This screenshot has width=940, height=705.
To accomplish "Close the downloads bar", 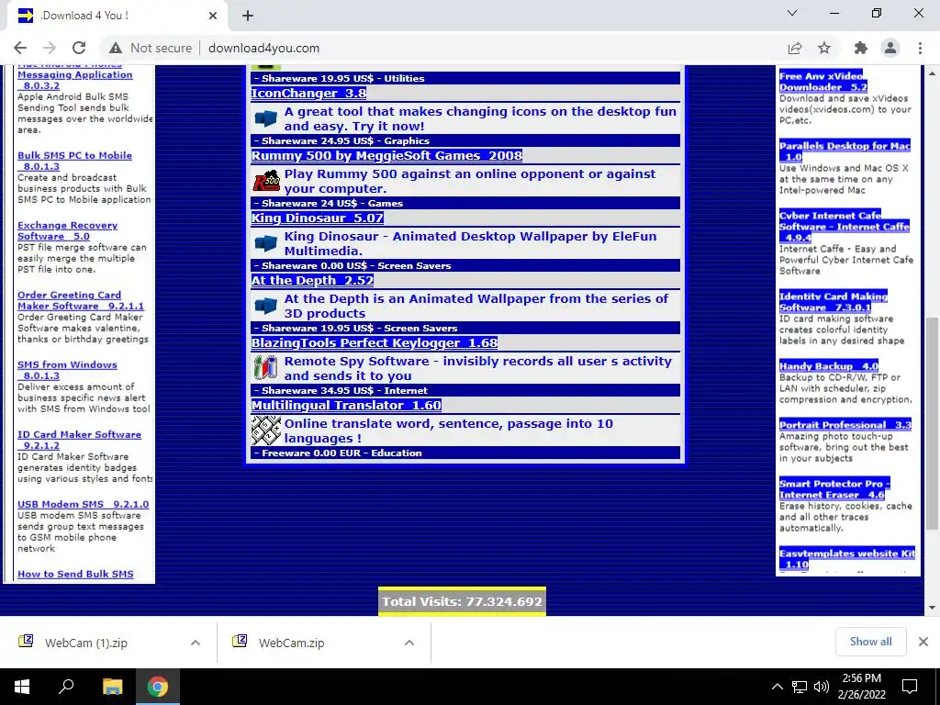I will 923,642.
